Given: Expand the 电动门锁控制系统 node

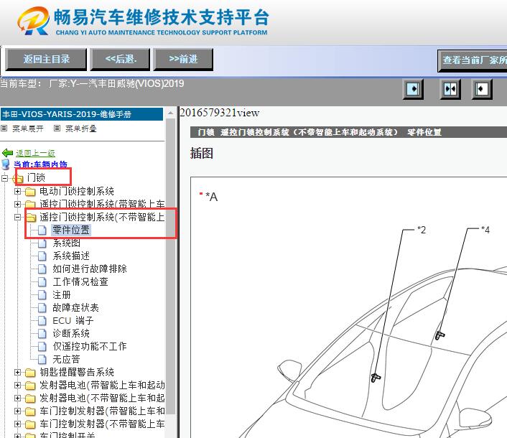Looking at the screenshot, I should click(17, 192).
